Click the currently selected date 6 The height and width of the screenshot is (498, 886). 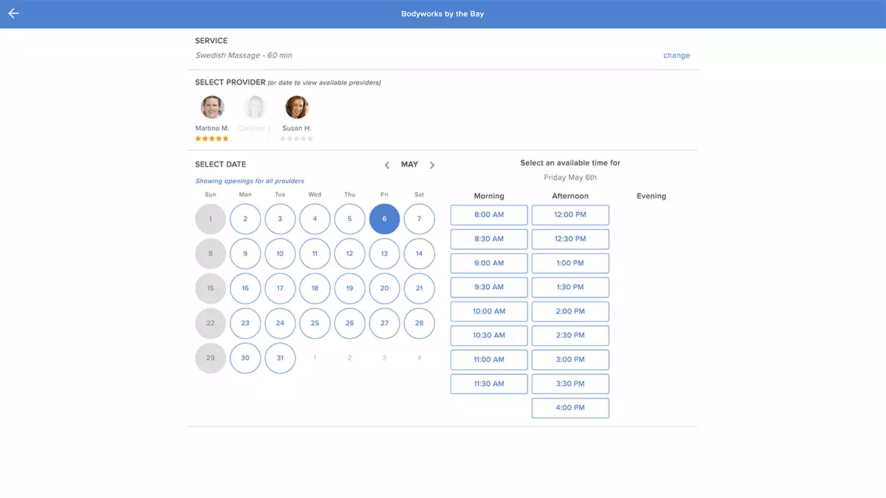(x=384, y=219)
